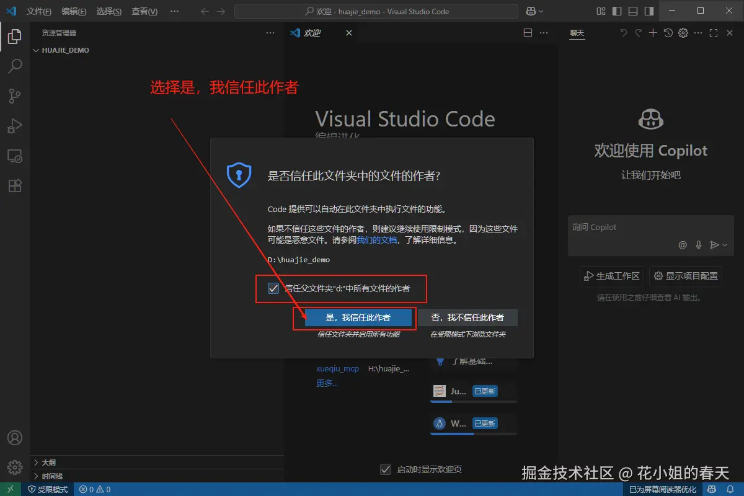744x496 pixels.
Task: Click 显示项目配置 button
Action: point(686,276)
